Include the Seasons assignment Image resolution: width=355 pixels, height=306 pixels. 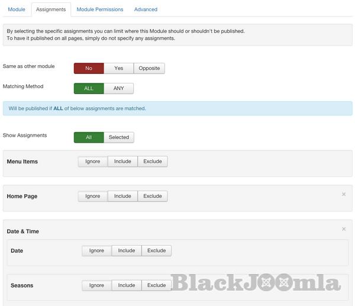coord(127,285)
